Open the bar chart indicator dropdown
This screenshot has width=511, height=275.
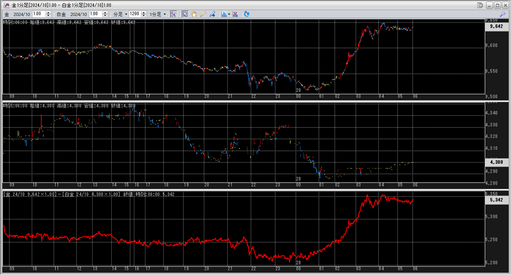click(229, 14)
